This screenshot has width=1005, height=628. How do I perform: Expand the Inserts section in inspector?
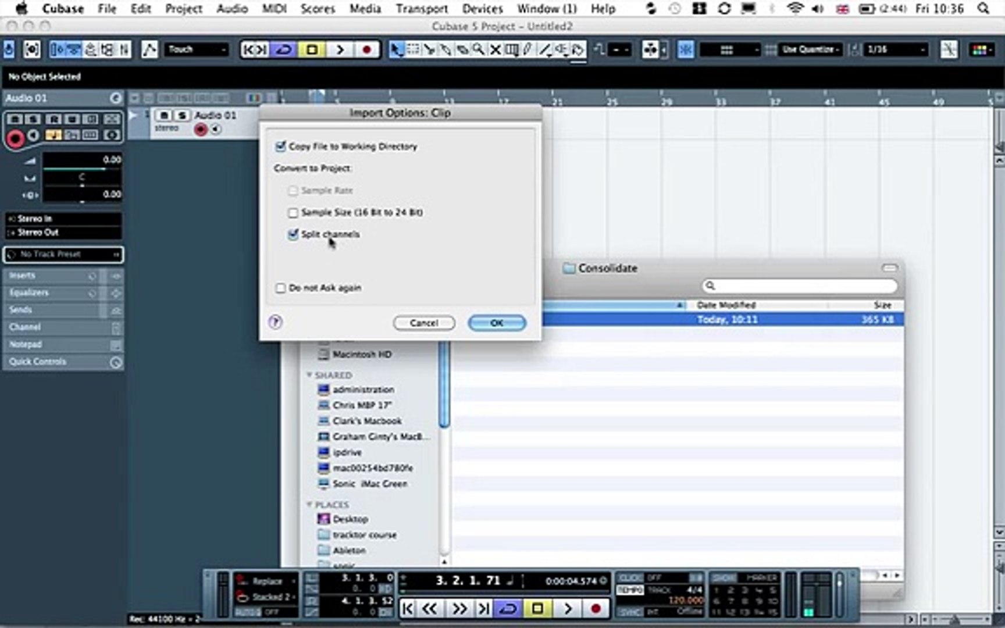pyautogui.click(x=63, y=276)
